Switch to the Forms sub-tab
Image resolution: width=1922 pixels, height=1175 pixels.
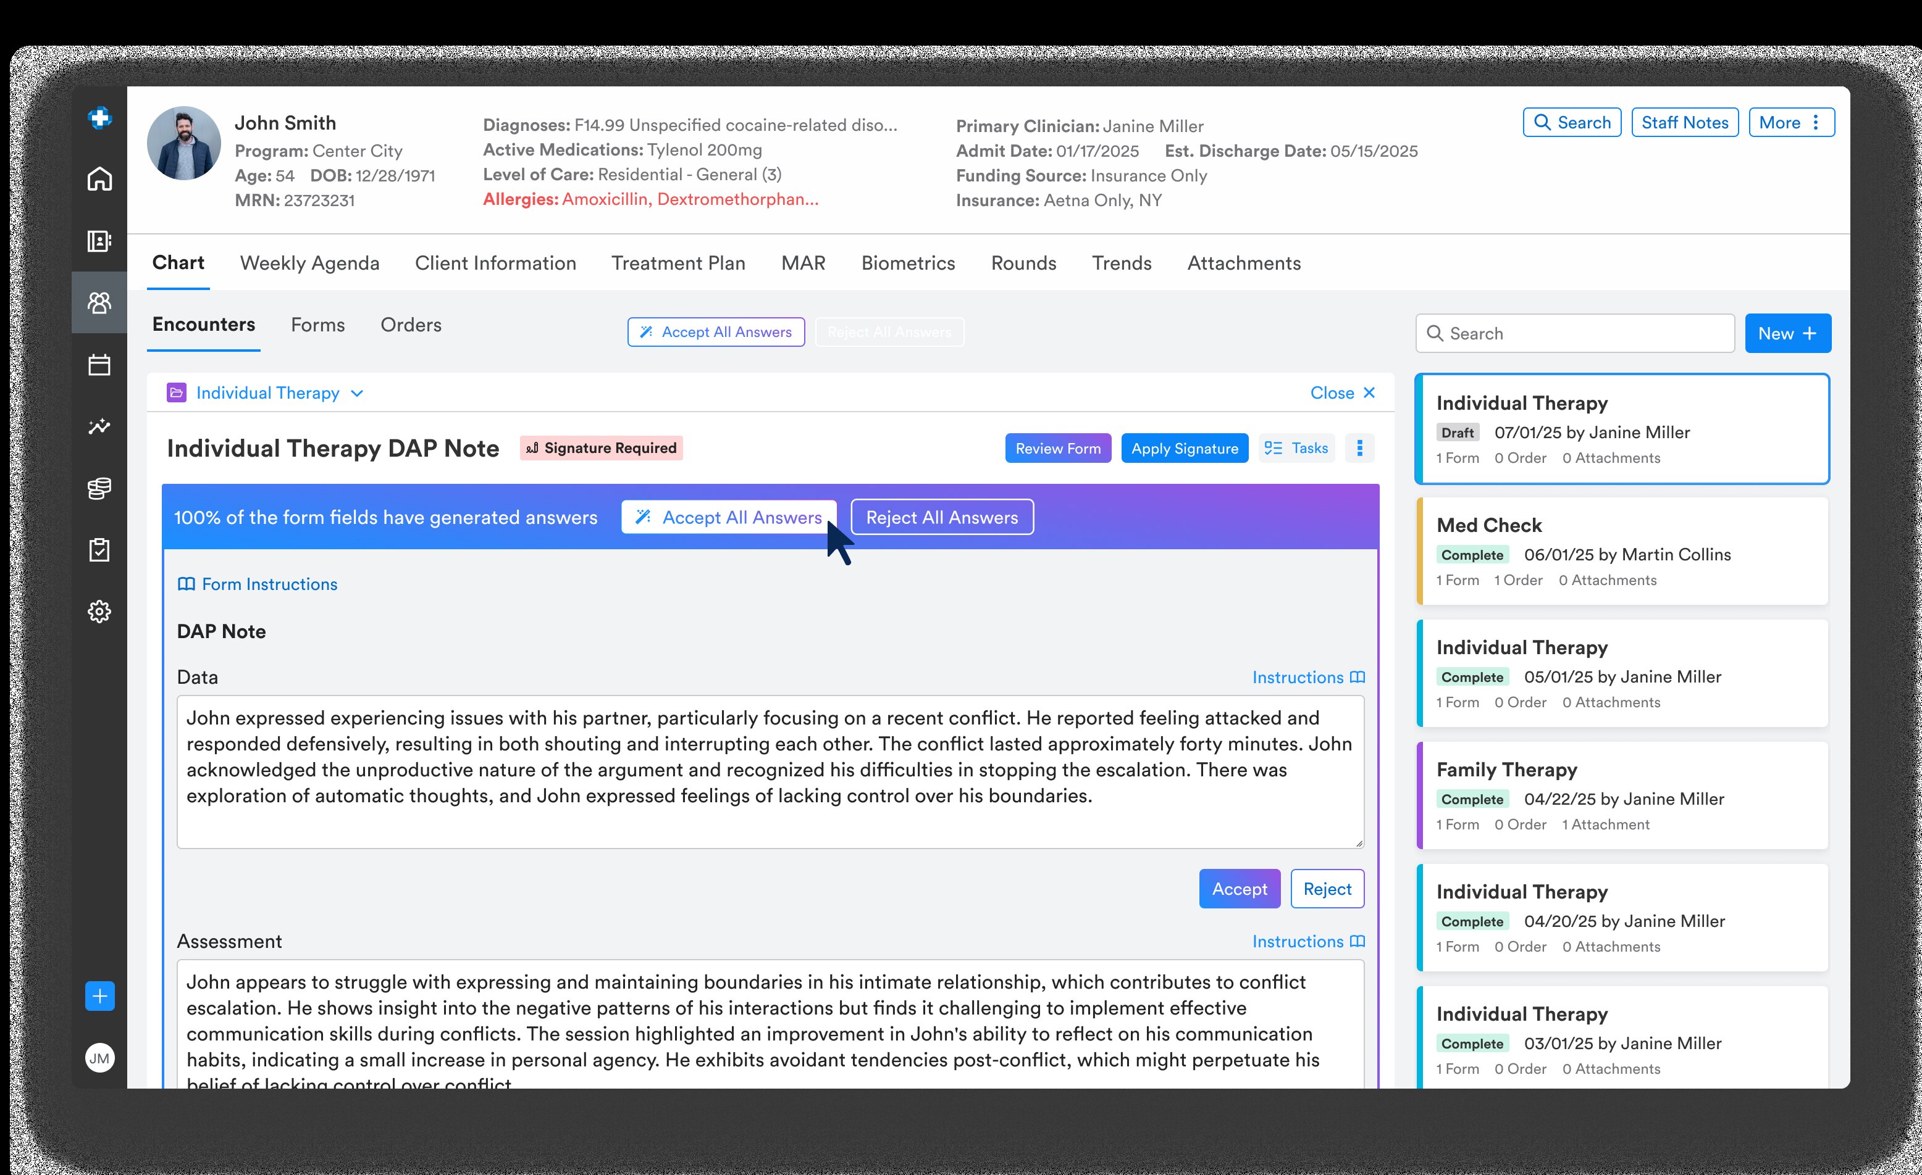click(317, 325)
